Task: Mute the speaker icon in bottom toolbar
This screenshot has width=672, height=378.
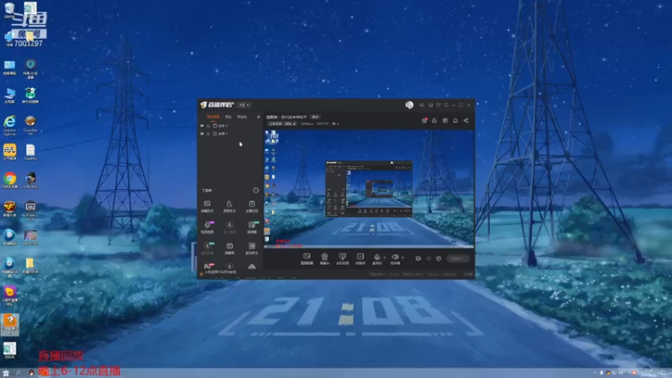Action: [395, 259]
